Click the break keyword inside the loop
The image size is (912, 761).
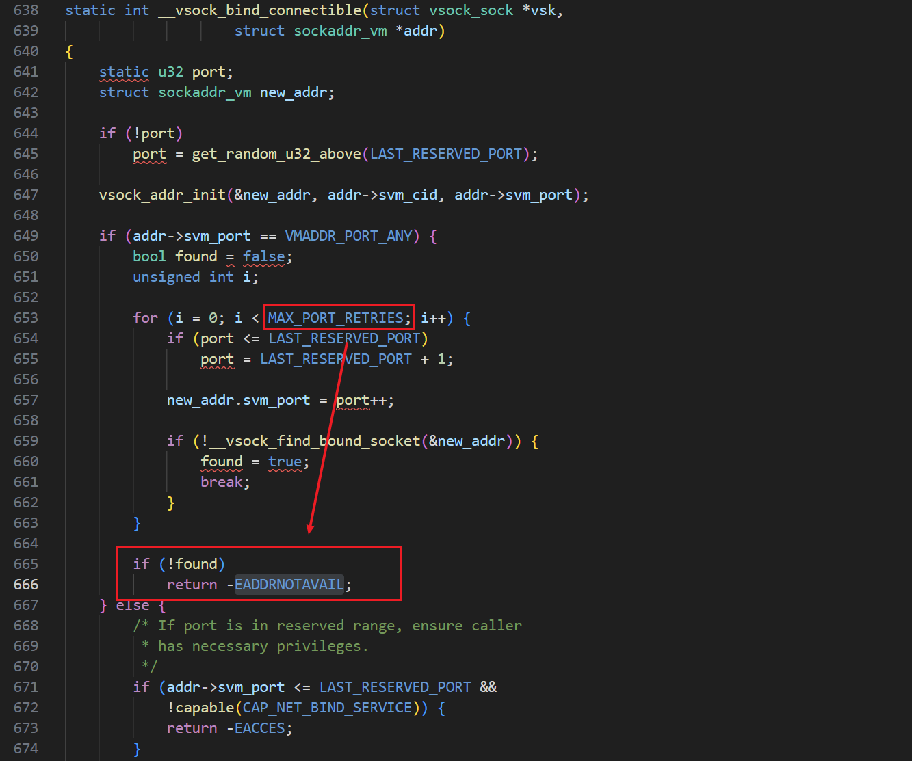coord(225,482)
